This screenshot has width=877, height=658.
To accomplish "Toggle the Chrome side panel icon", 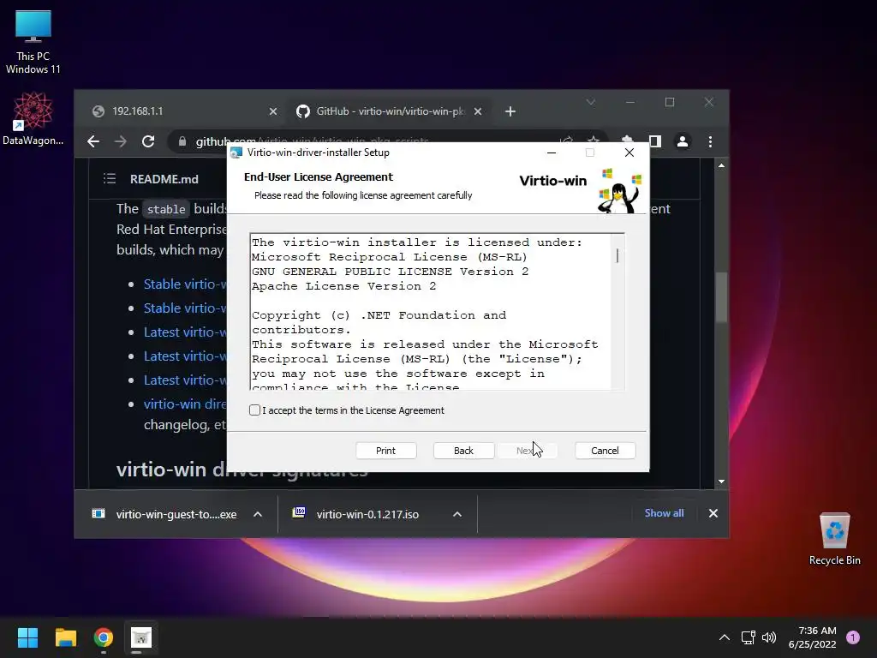I will pos(655,141).
